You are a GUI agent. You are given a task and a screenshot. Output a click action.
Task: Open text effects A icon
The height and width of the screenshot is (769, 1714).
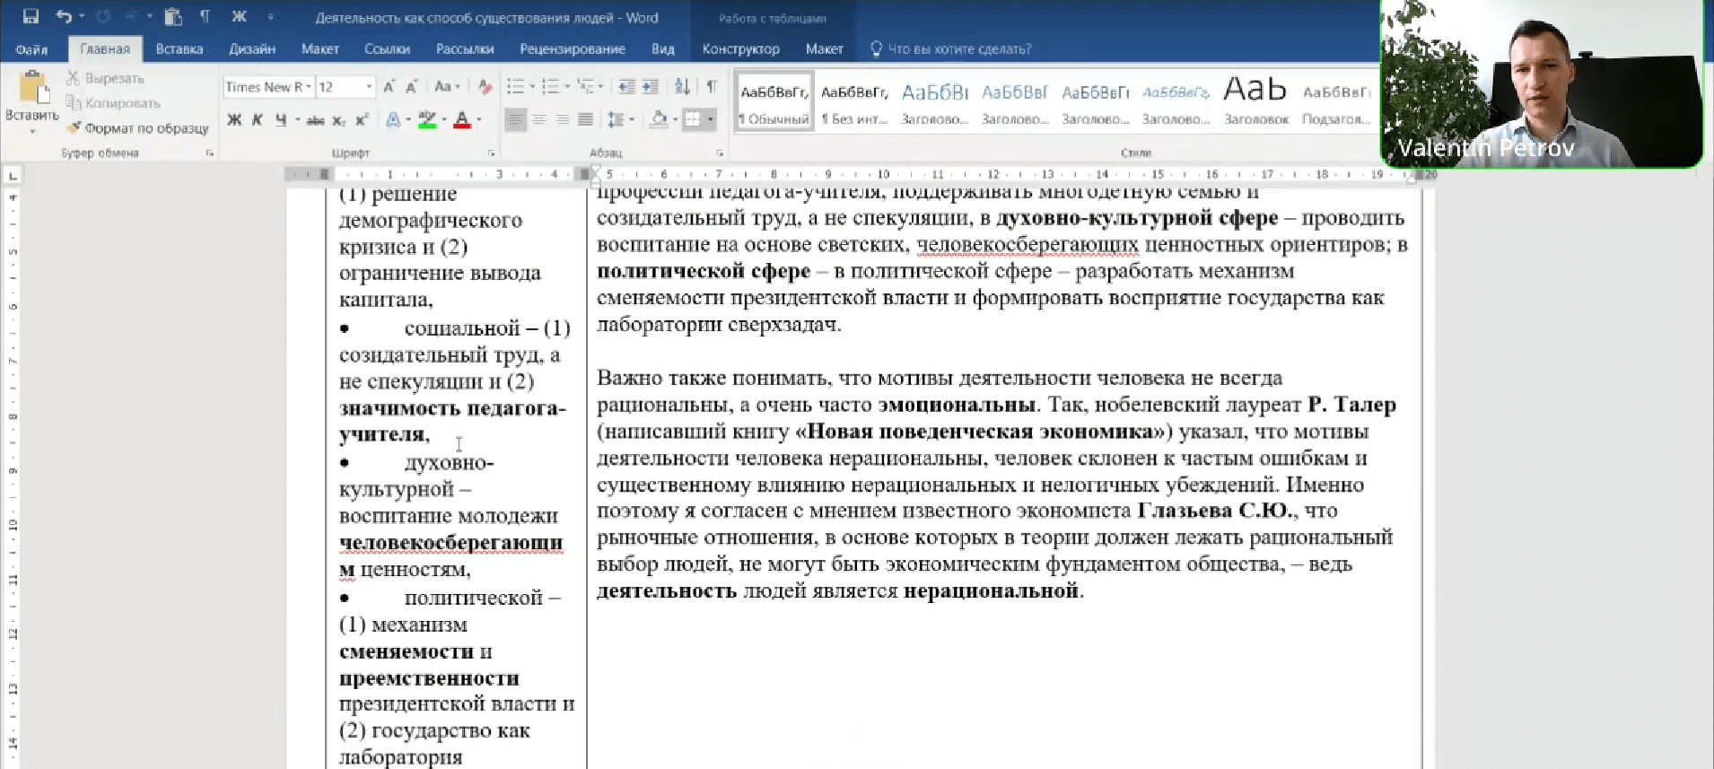tap(393, 119)
